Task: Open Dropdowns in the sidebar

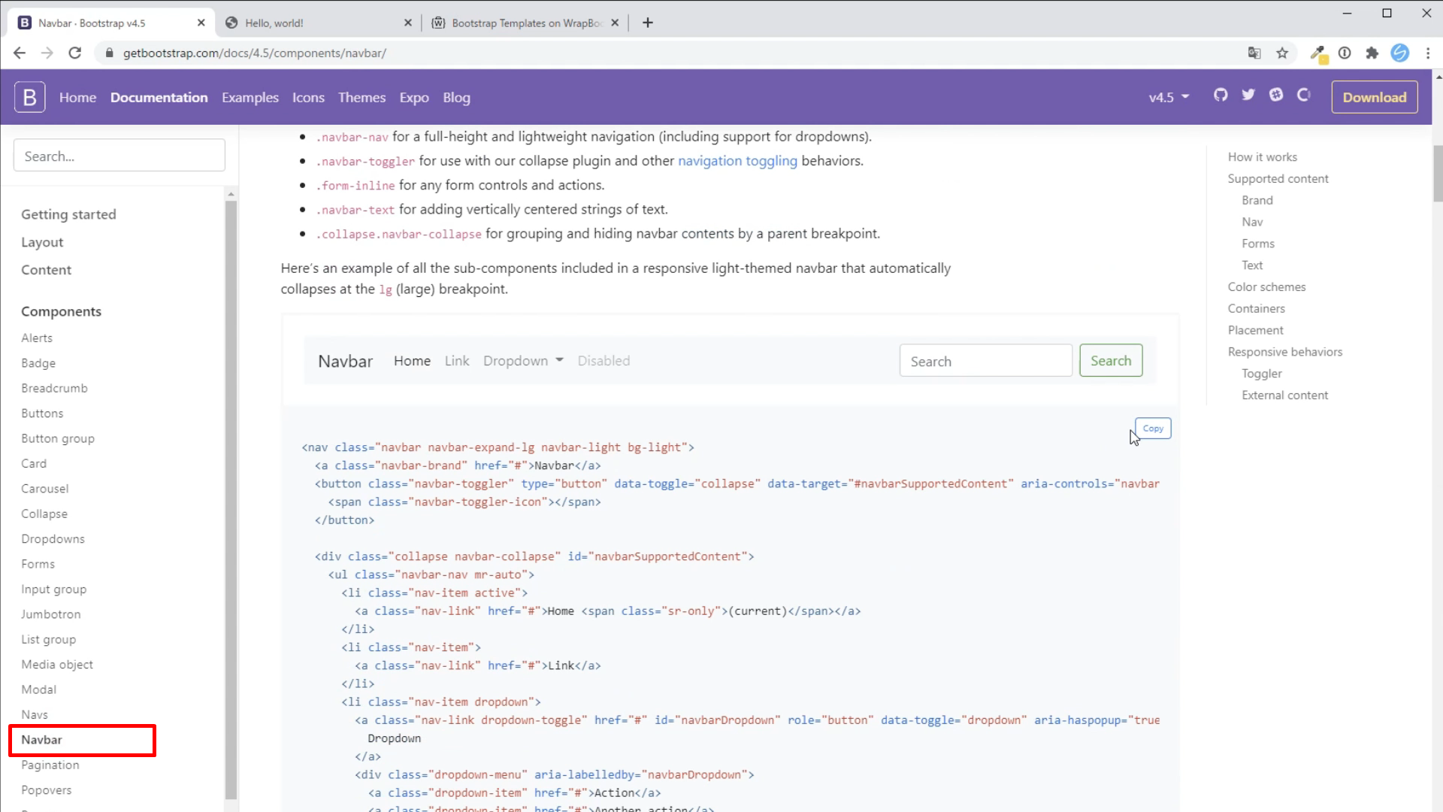Action: point(53,539)
